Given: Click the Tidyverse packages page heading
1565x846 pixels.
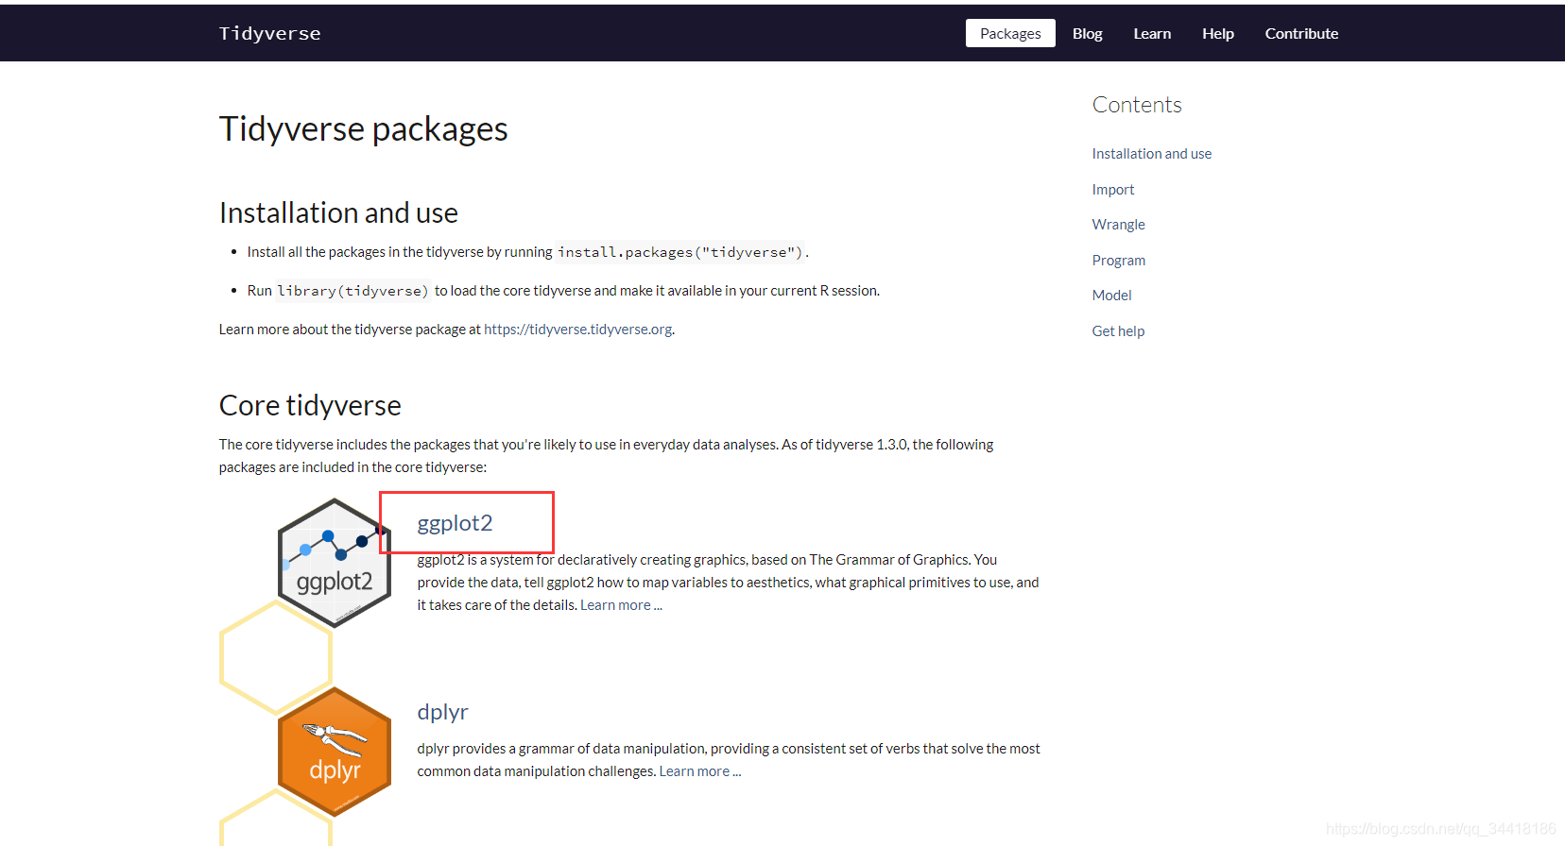Looking at the screenshot, I should pos(364,129).
